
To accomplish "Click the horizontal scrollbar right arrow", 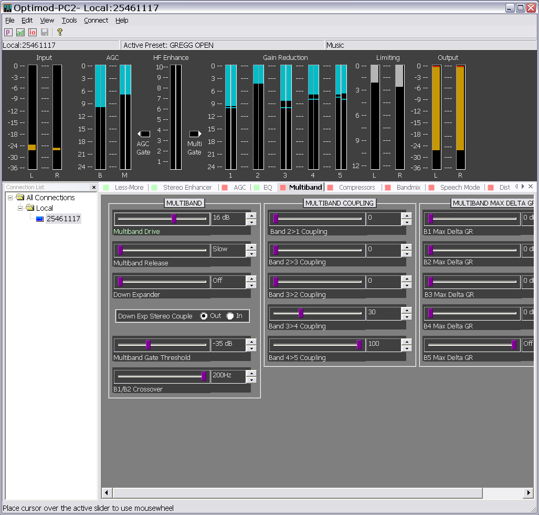I will pos(529,492).
